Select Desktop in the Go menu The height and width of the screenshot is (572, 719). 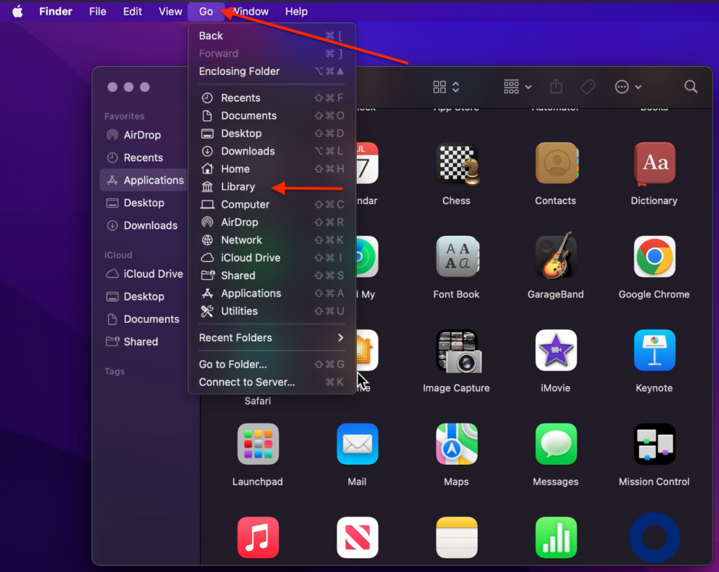(x=272, y=133)
